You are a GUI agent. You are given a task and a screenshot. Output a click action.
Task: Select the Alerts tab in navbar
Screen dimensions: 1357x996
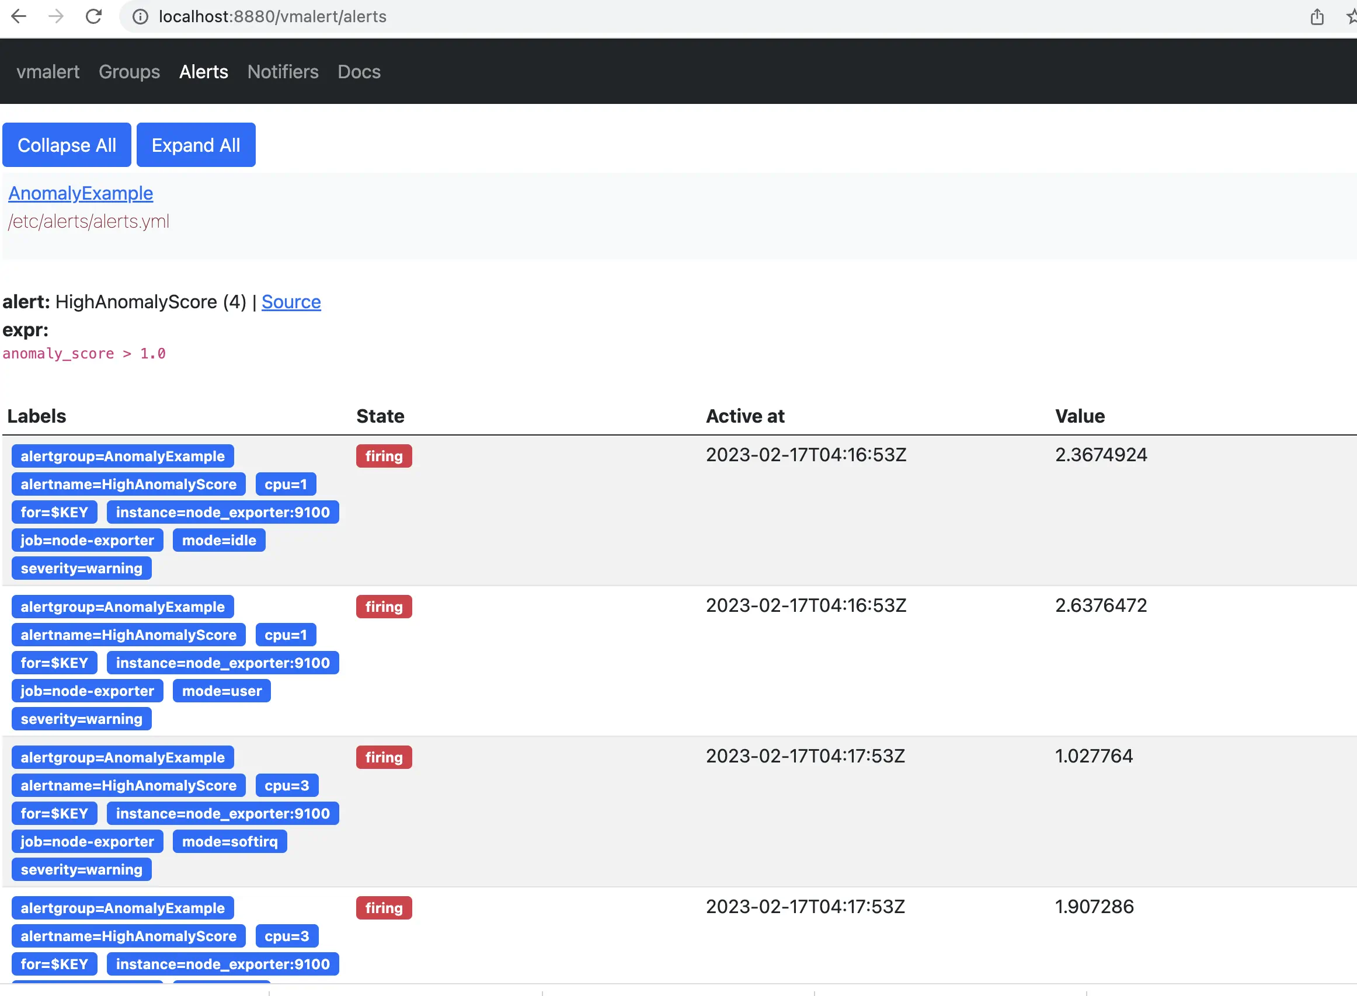(203, 72)
